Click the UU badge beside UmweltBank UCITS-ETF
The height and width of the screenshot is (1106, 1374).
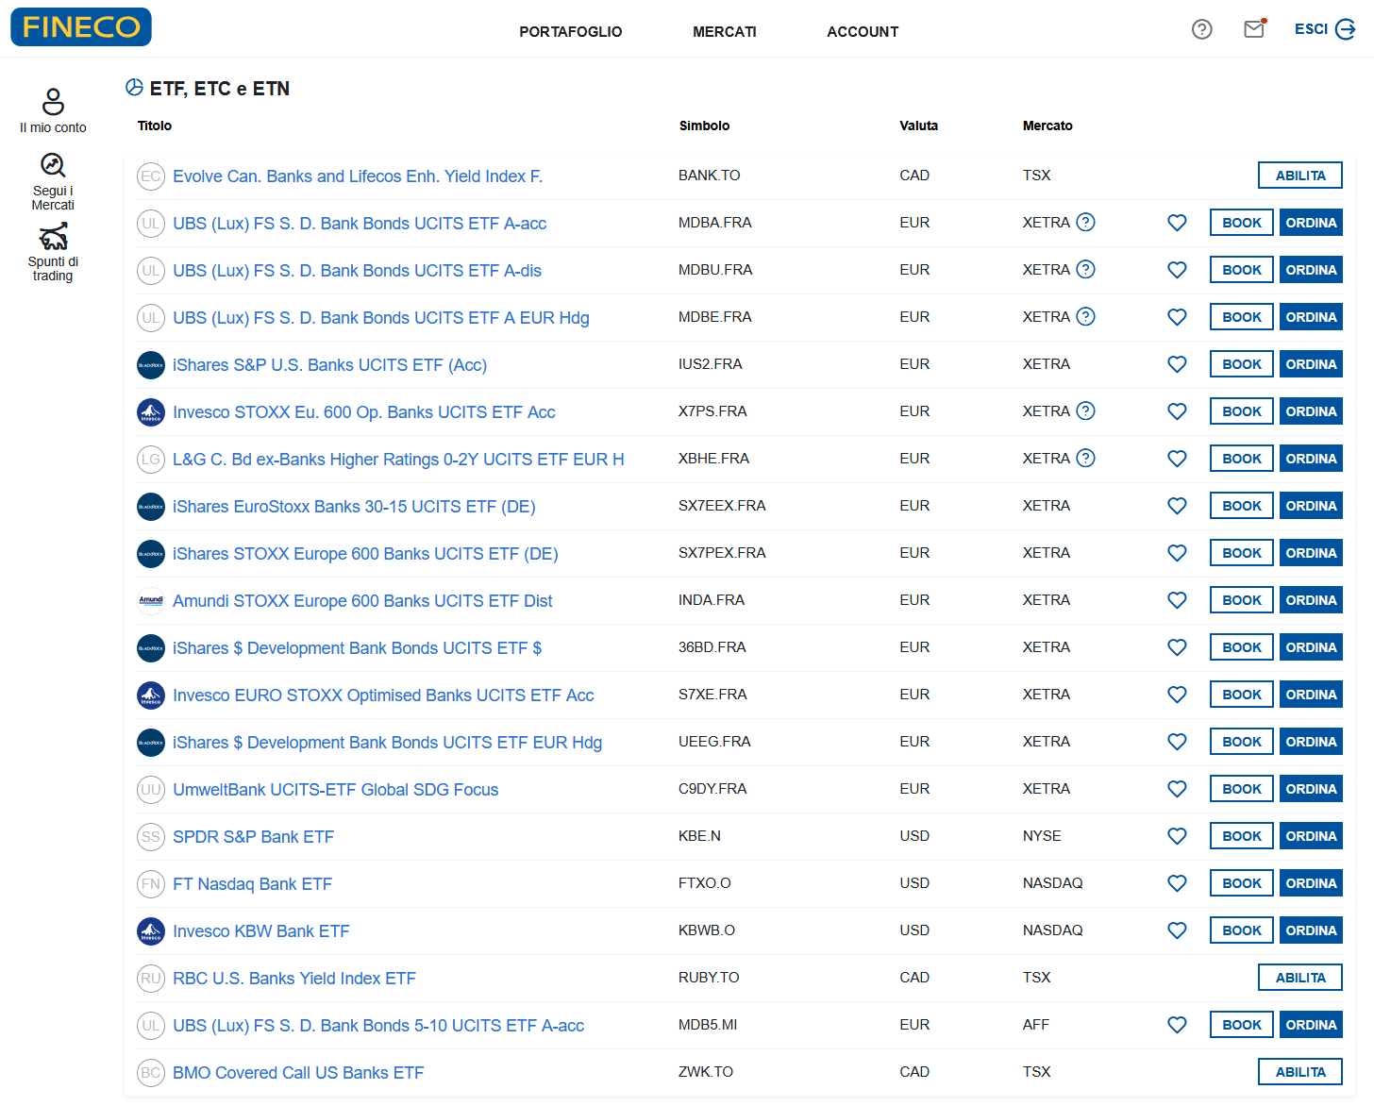[x=151, y=790]
